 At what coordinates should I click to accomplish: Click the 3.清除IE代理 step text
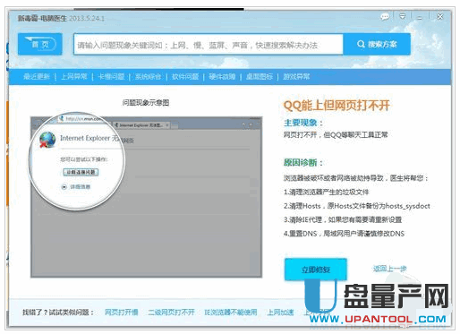coord(343,219)
